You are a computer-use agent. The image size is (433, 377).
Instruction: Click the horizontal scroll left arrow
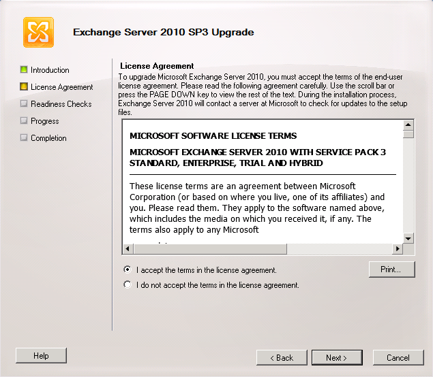tap(128, 249)
